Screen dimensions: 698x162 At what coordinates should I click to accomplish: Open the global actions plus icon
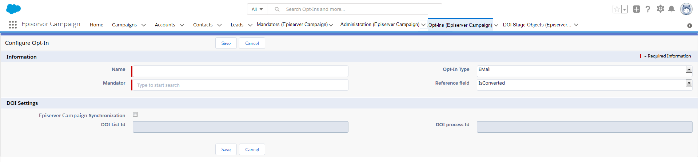pyautogui.click(x=636, y=9)
